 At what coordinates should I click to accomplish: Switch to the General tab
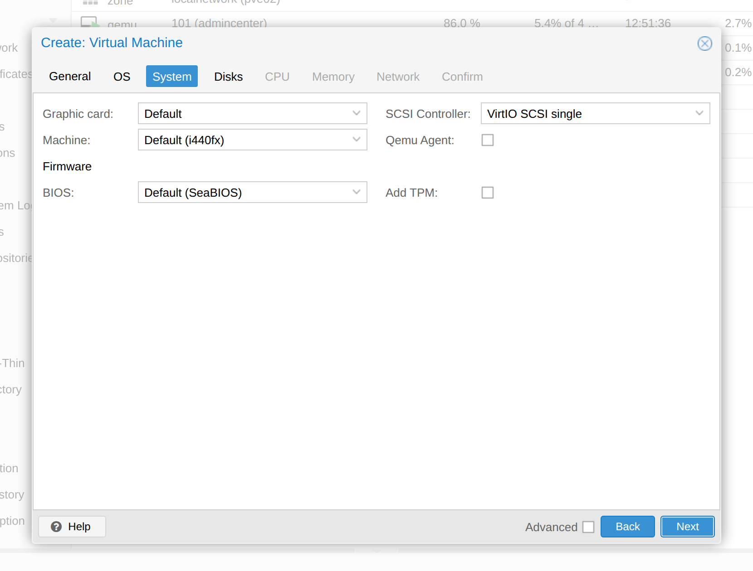point(70,76)
